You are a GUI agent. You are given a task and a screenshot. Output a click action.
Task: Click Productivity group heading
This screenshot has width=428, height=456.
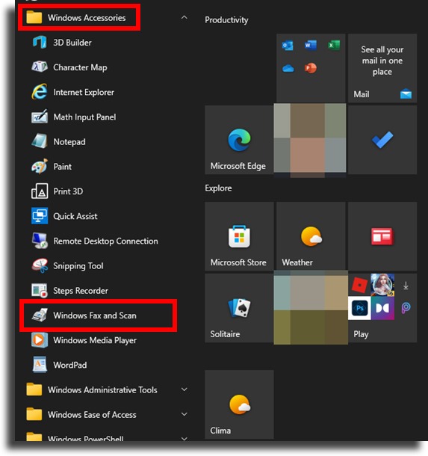[x=226, y=20]
